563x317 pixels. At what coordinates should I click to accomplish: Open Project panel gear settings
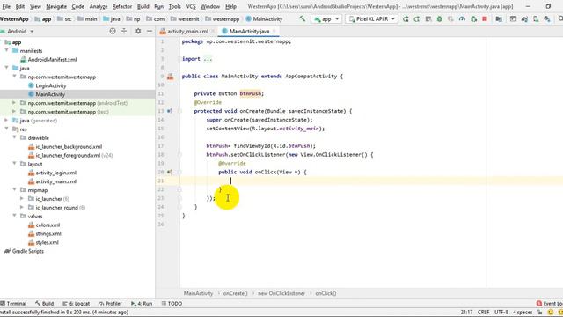138,32
